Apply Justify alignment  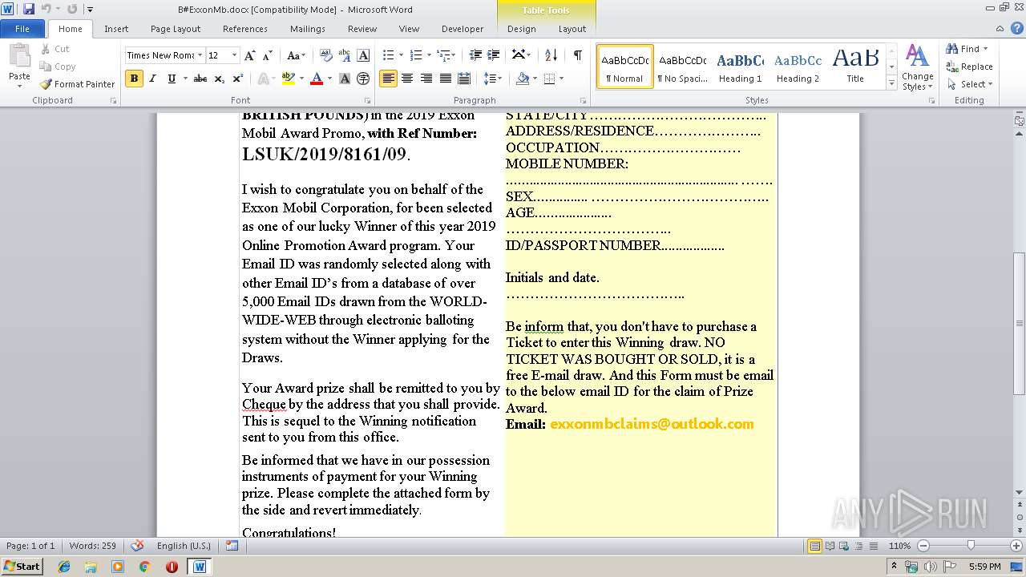pos(445,79)
